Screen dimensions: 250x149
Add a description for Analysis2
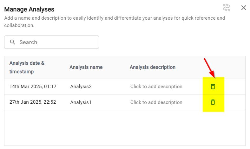click(156, 87)
